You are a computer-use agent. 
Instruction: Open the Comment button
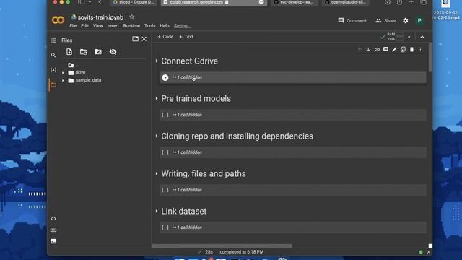[352, 20]
